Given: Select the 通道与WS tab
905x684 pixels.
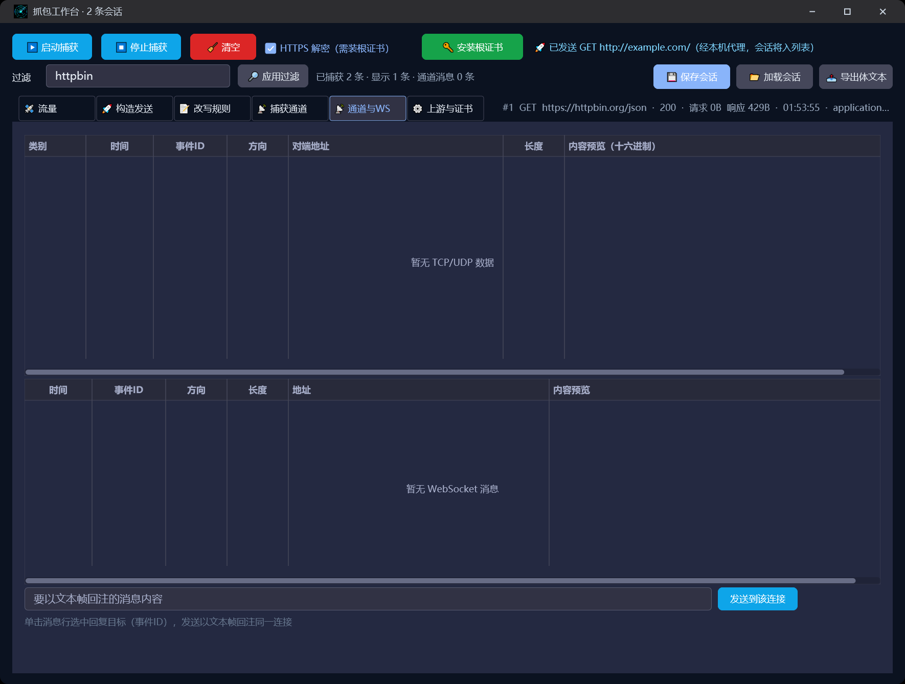Looking at the screenshot, I should coord(368,108).
